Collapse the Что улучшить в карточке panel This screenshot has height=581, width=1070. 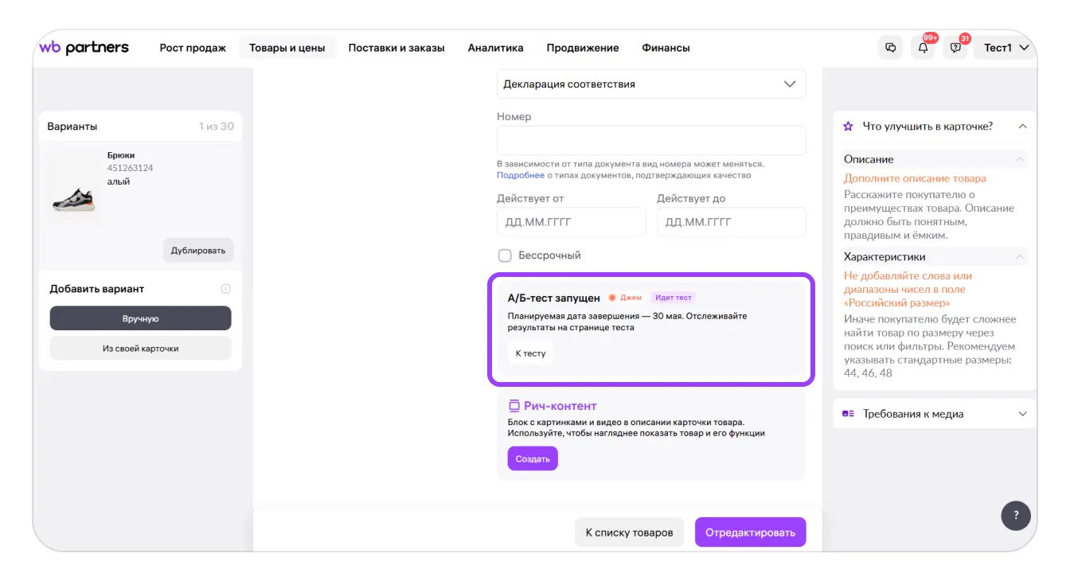[x=1023, y=127]
